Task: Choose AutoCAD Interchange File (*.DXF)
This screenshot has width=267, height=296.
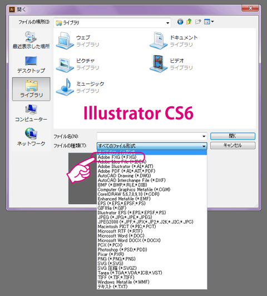Action: [152, 180]
